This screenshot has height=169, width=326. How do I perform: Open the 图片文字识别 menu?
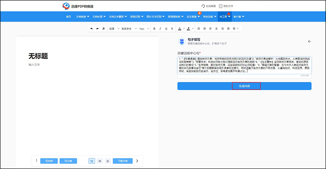[156, 16]
